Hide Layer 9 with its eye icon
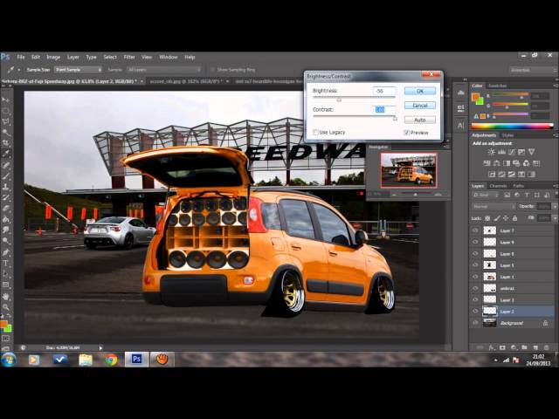The height and width of the screenshot is (419, 559). click(475, 242)
